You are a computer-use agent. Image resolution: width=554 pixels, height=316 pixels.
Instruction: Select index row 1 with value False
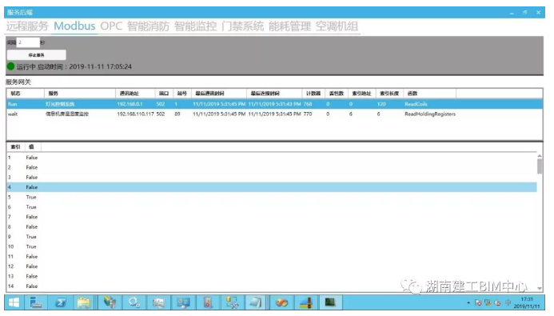272,158
